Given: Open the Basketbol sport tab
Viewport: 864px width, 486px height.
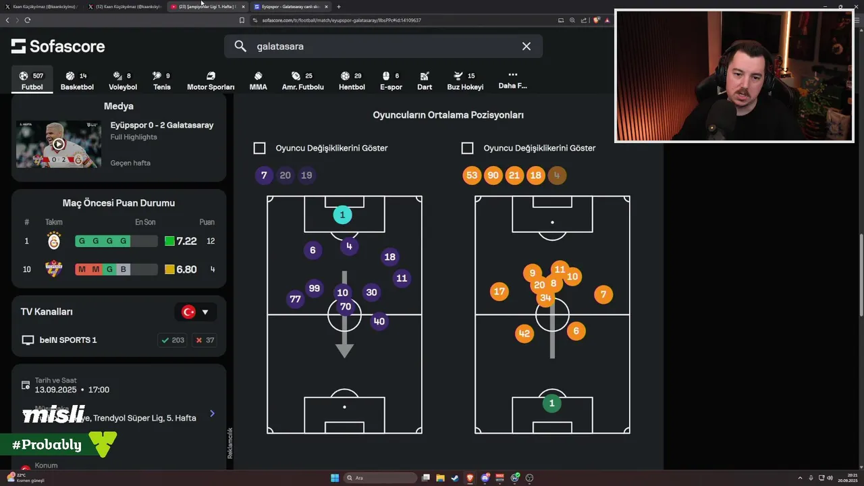Looking at the screenshot, I should 77,81.
